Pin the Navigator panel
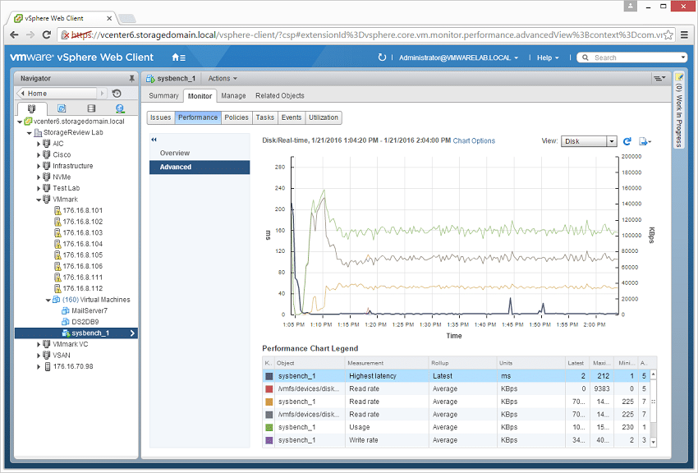 (131, 78)
